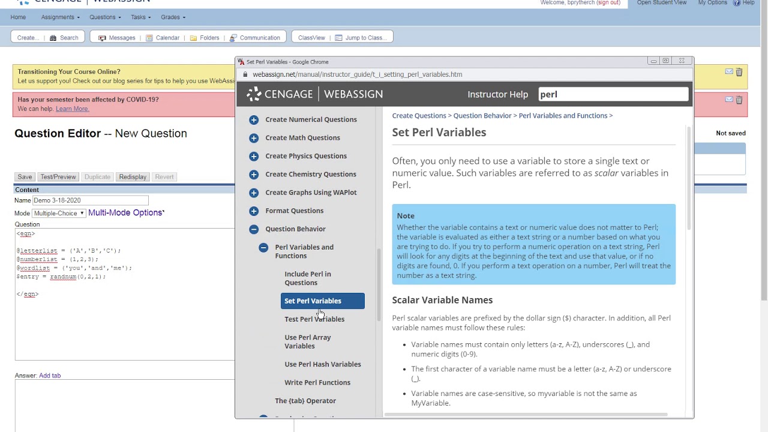Expand Create Graphs Using WAPlot section
The width and height of the screenshot is (768, 432).
coord(254,193)
